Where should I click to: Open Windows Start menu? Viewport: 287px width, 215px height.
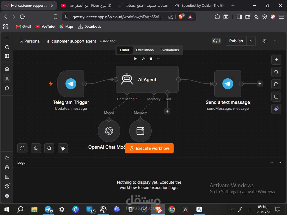tap(7, 209)
